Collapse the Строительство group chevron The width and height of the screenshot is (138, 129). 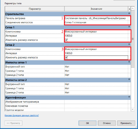click(129, 13)
